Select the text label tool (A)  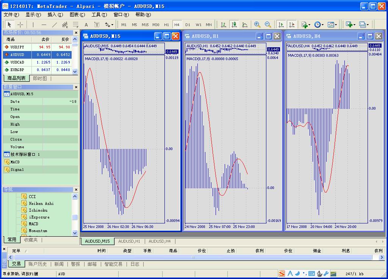tap(86, 25)
